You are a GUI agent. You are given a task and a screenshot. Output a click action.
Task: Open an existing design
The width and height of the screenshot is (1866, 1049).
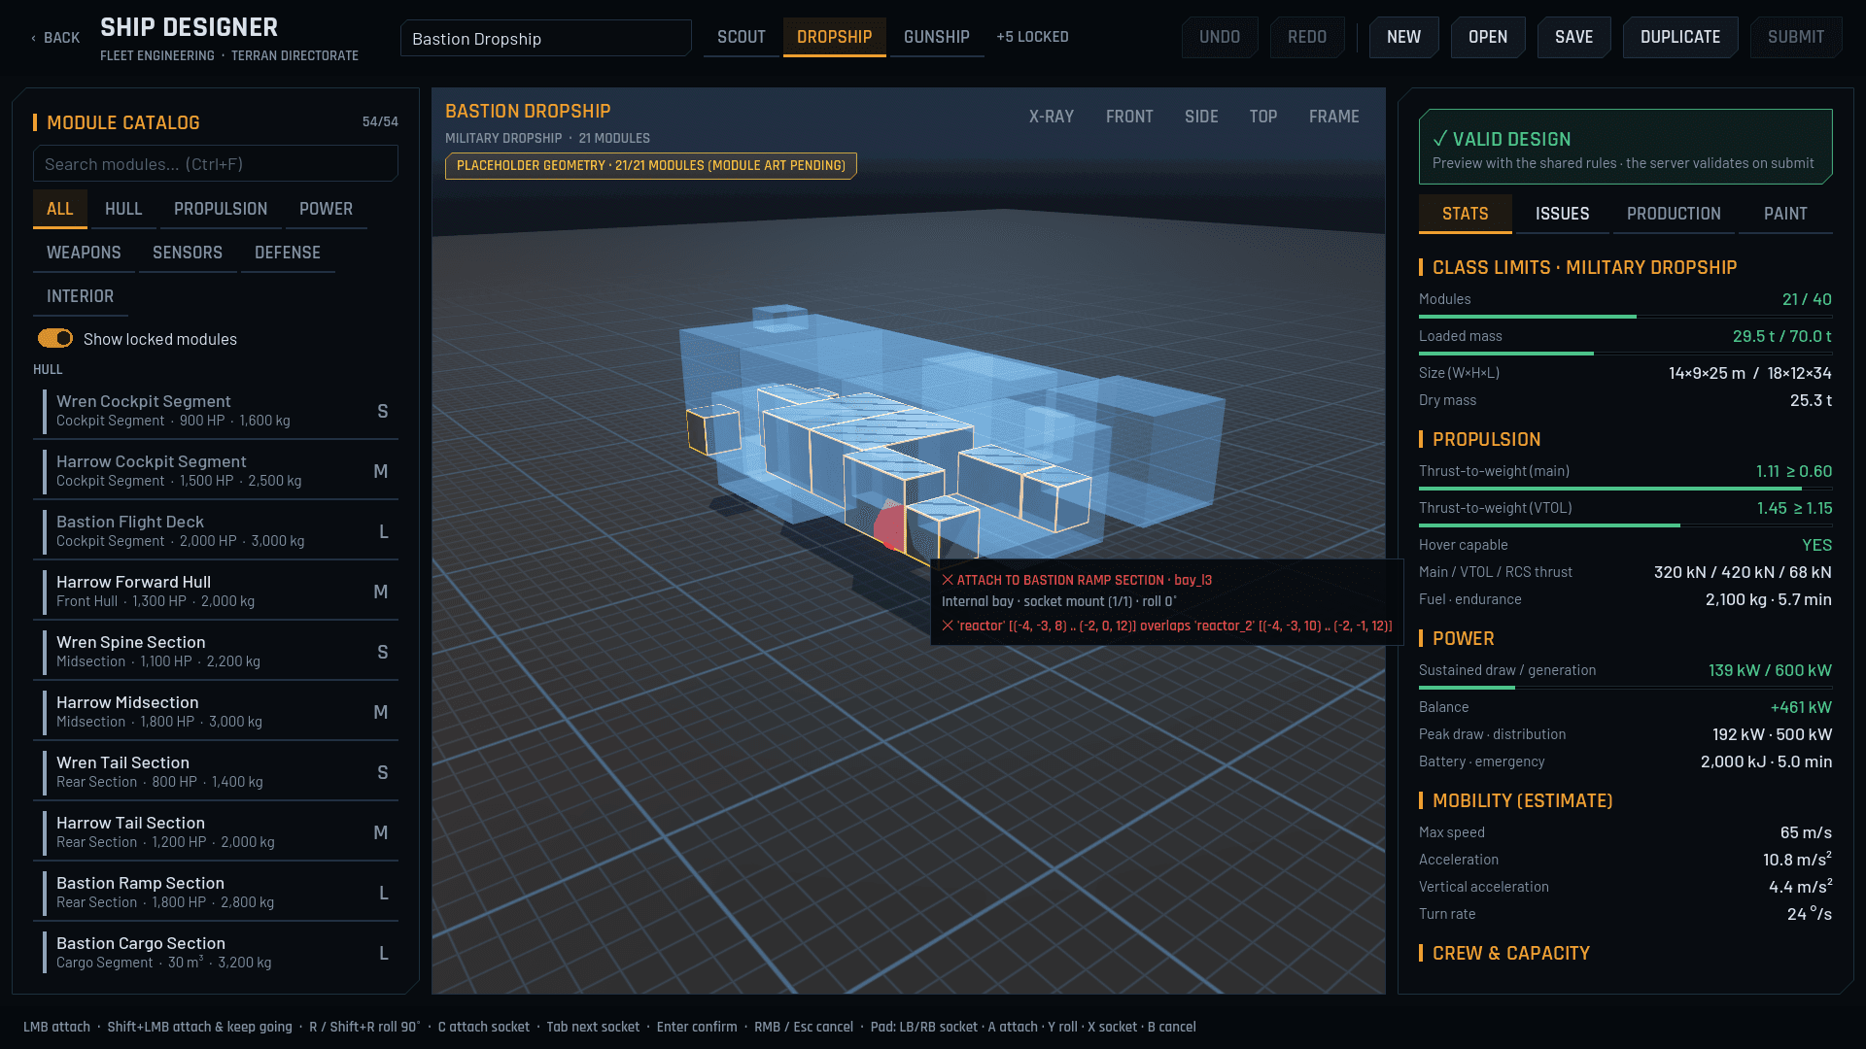click(1488, 37)
